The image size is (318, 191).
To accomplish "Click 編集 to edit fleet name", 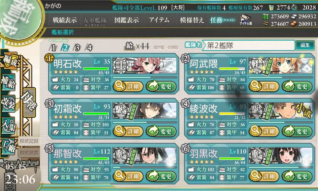I will pos(305,45).
